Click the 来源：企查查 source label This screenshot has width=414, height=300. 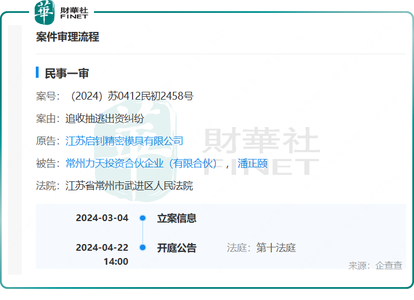click(375, 265)
